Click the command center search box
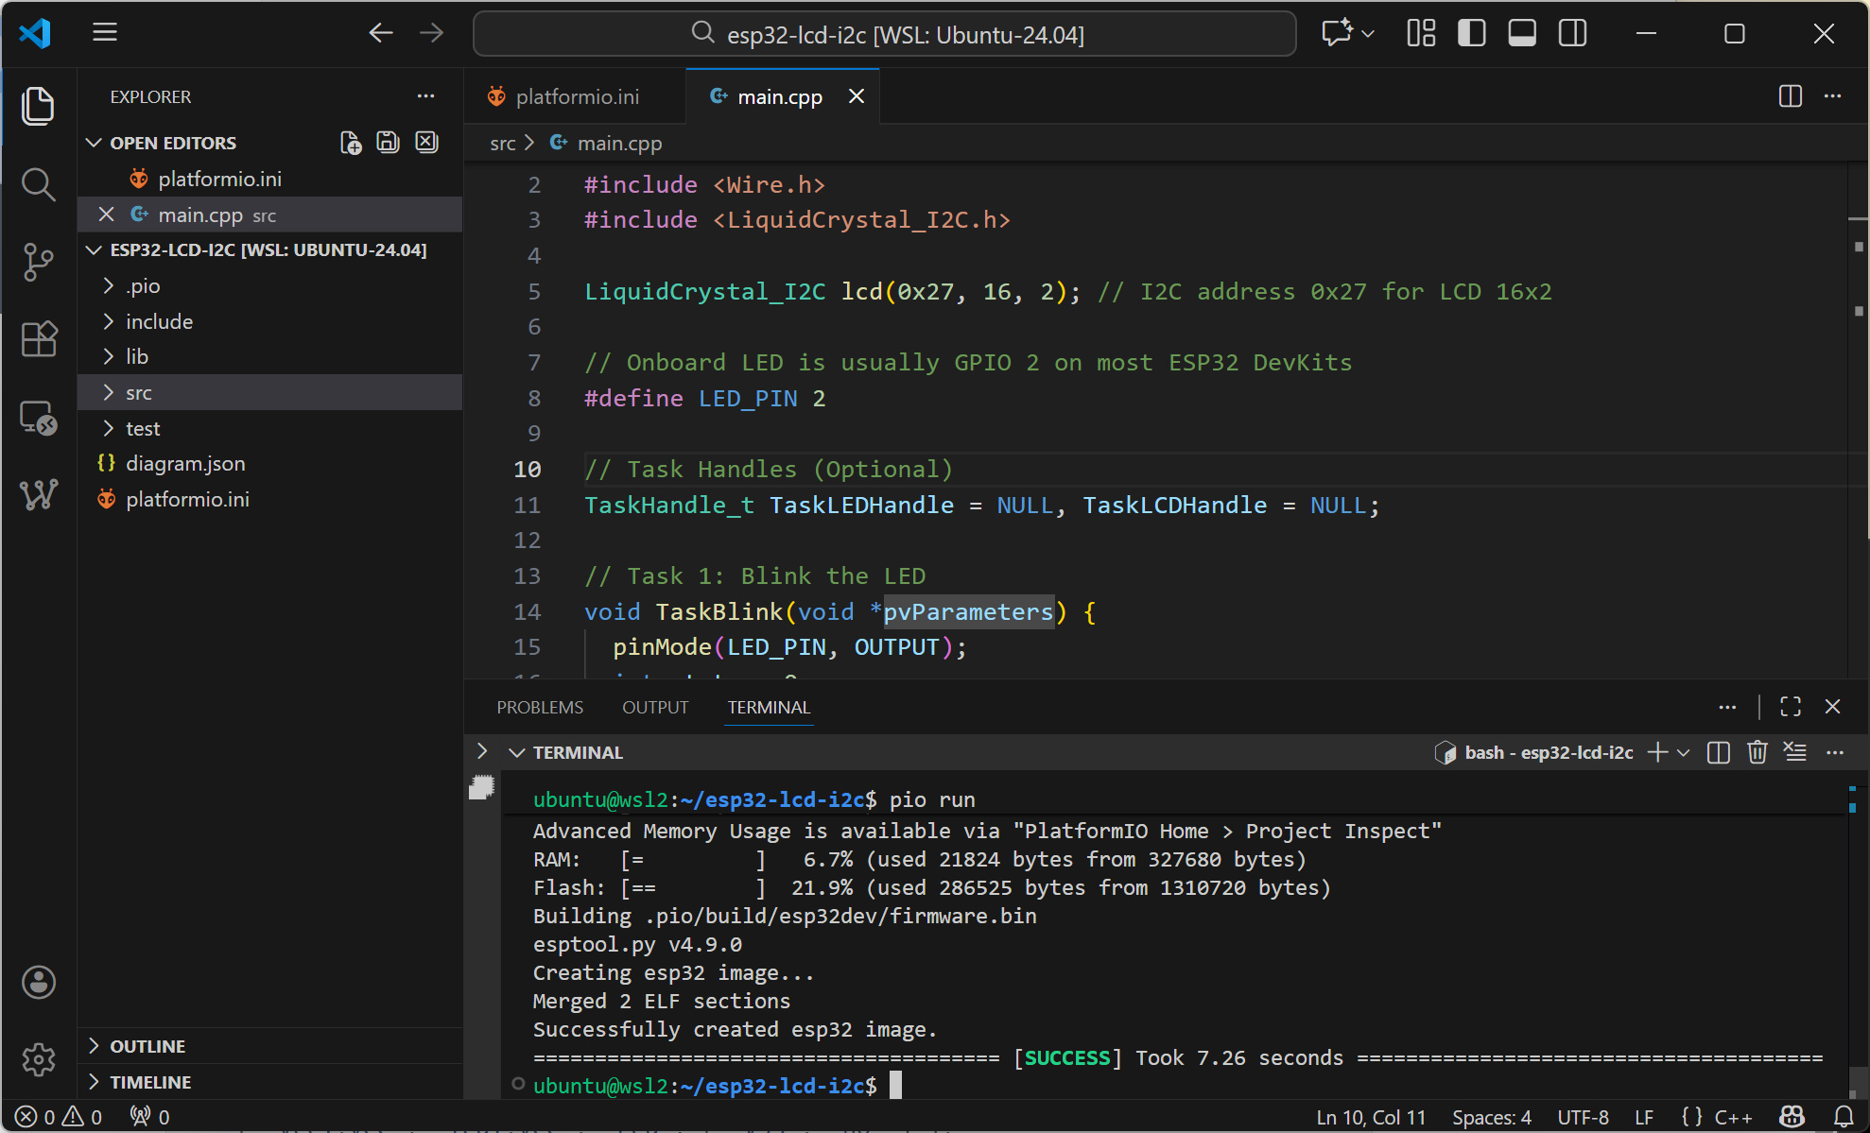The image size is (1870, 1133). [884, 34]
